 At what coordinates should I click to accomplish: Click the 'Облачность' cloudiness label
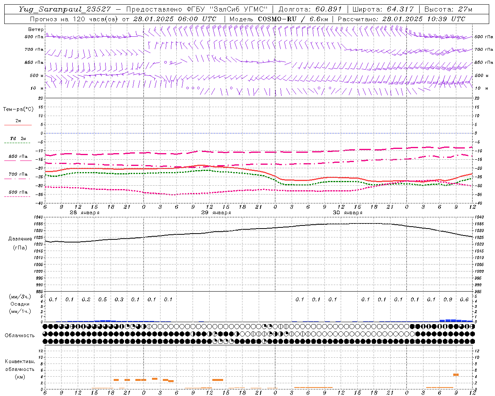click(x=20, y=336)
